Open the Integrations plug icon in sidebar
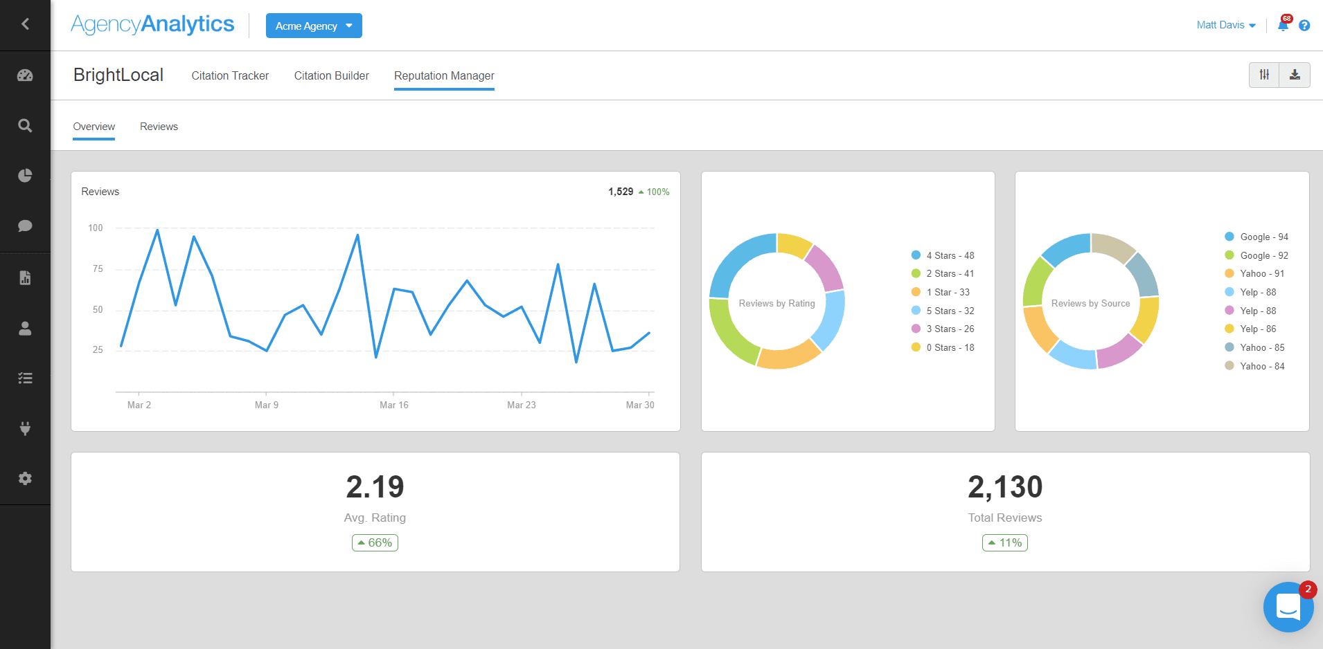 pos(25,428)
